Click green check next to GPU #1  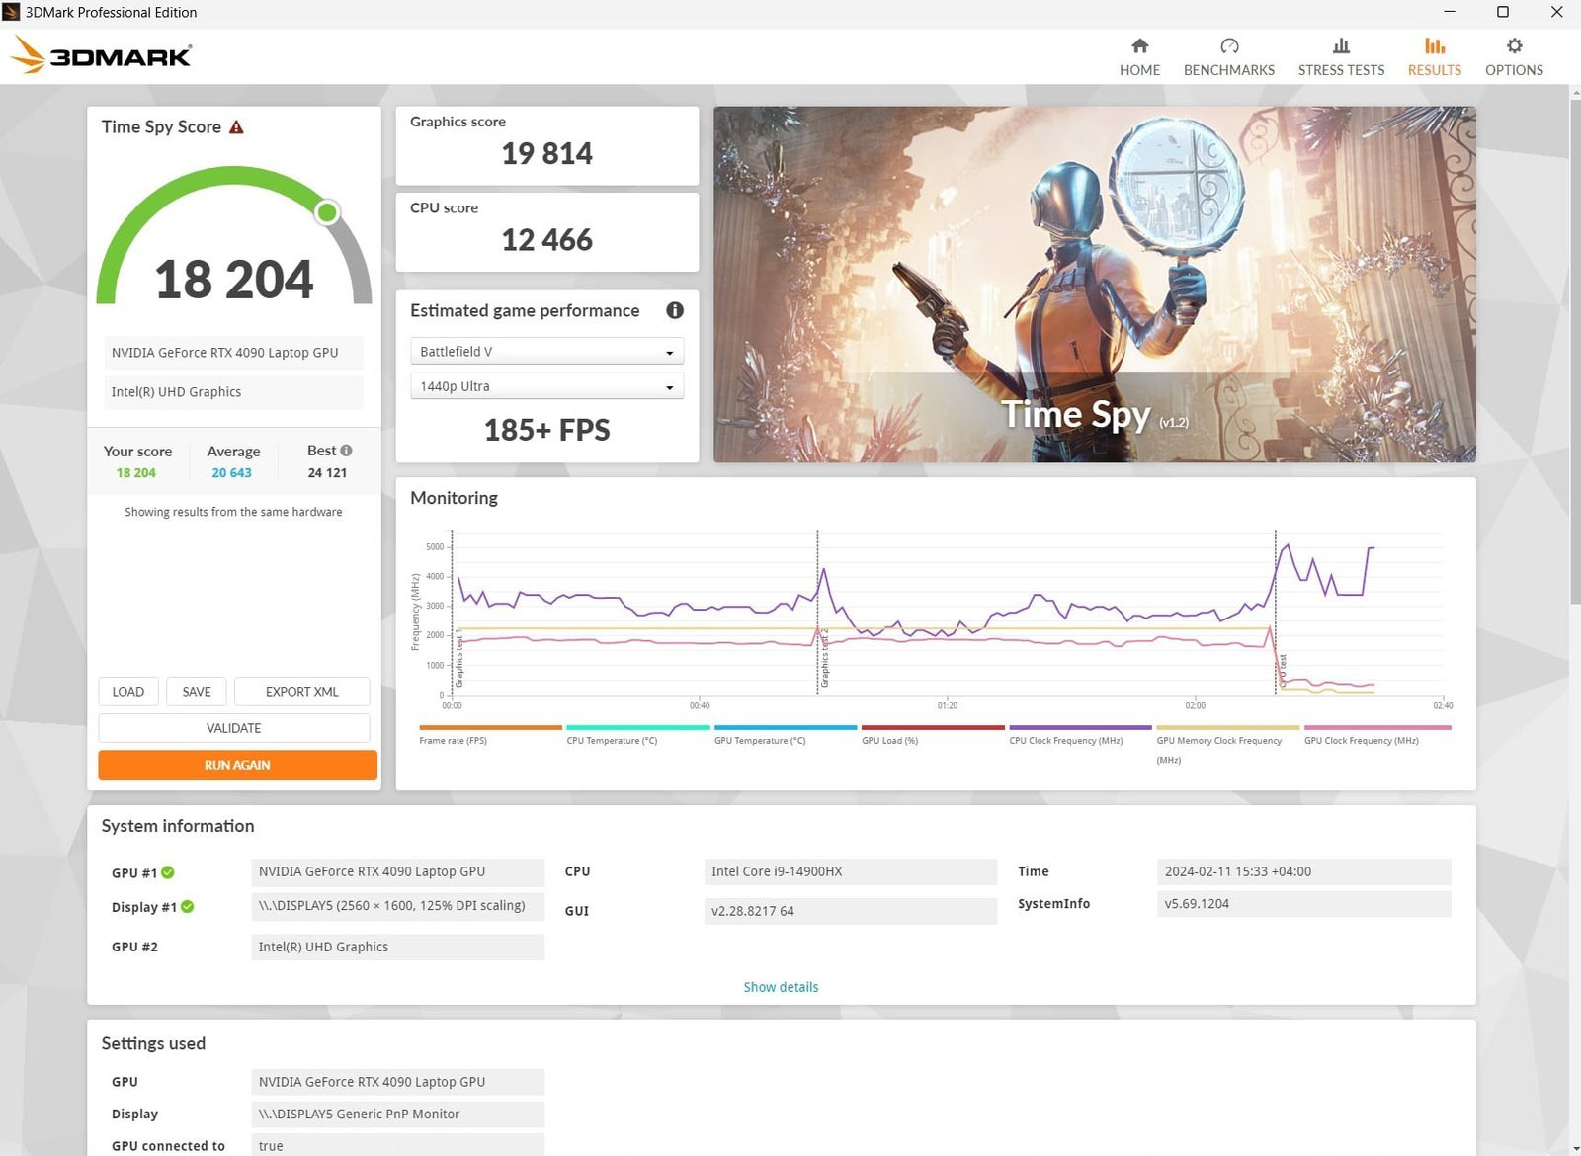(168, 872)
